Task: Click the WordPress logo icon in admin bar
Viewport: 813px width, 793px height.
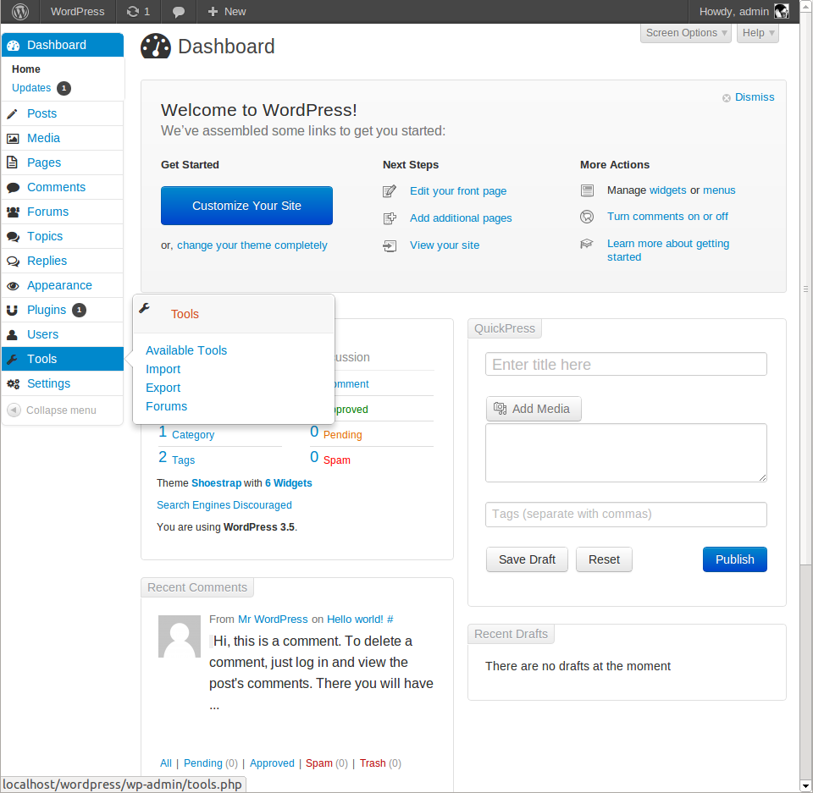Action: coord(19,11)
